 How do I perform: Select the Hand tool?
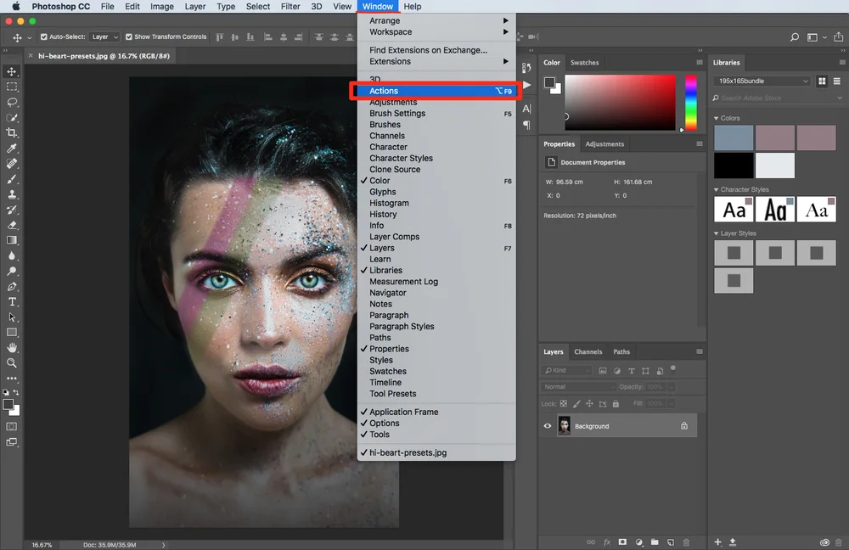(x=11, y=348)
